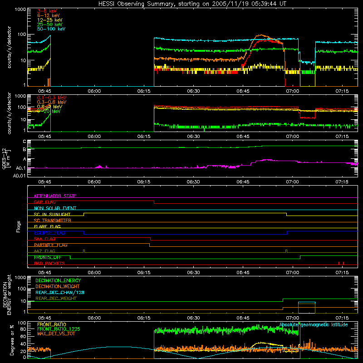
Task: Select the SAA_FLAG label
Action: (44, 239)
